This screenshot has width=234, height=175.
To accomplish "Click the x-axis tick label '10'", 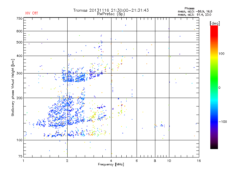I will tap(169, 161).
